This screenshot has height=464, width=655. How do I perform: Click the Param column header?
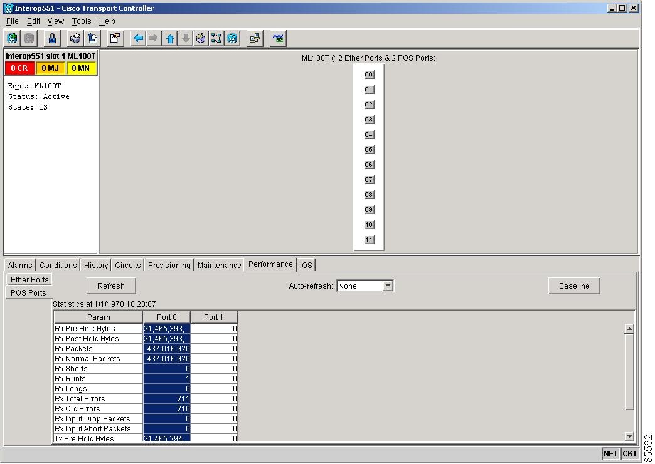[x=99, y=317]
